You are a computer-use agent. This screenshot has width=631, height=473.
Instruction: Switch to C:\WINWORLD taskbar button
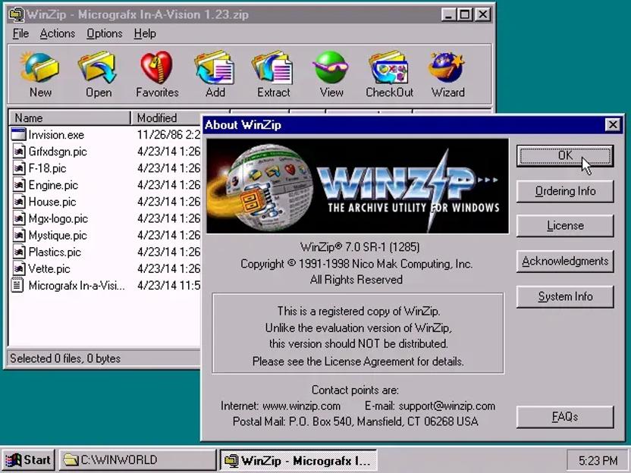137,460
